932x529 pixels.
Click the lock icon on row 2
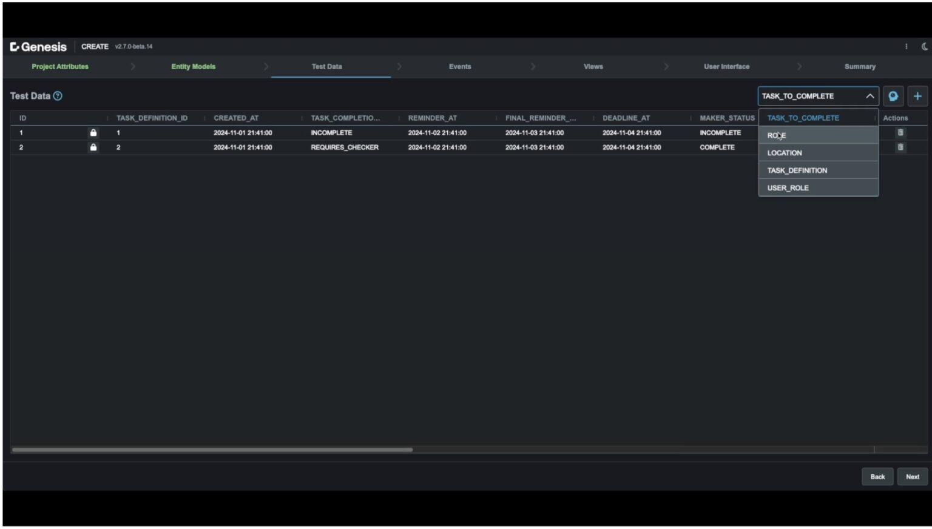(93, 147)
